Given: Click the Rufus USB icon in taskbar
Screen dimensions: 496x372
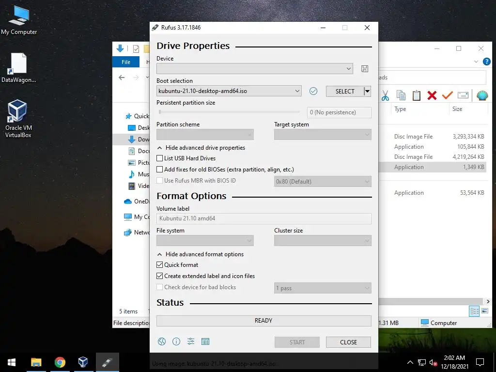Looking at the screenshot, I should click(107, 362).
